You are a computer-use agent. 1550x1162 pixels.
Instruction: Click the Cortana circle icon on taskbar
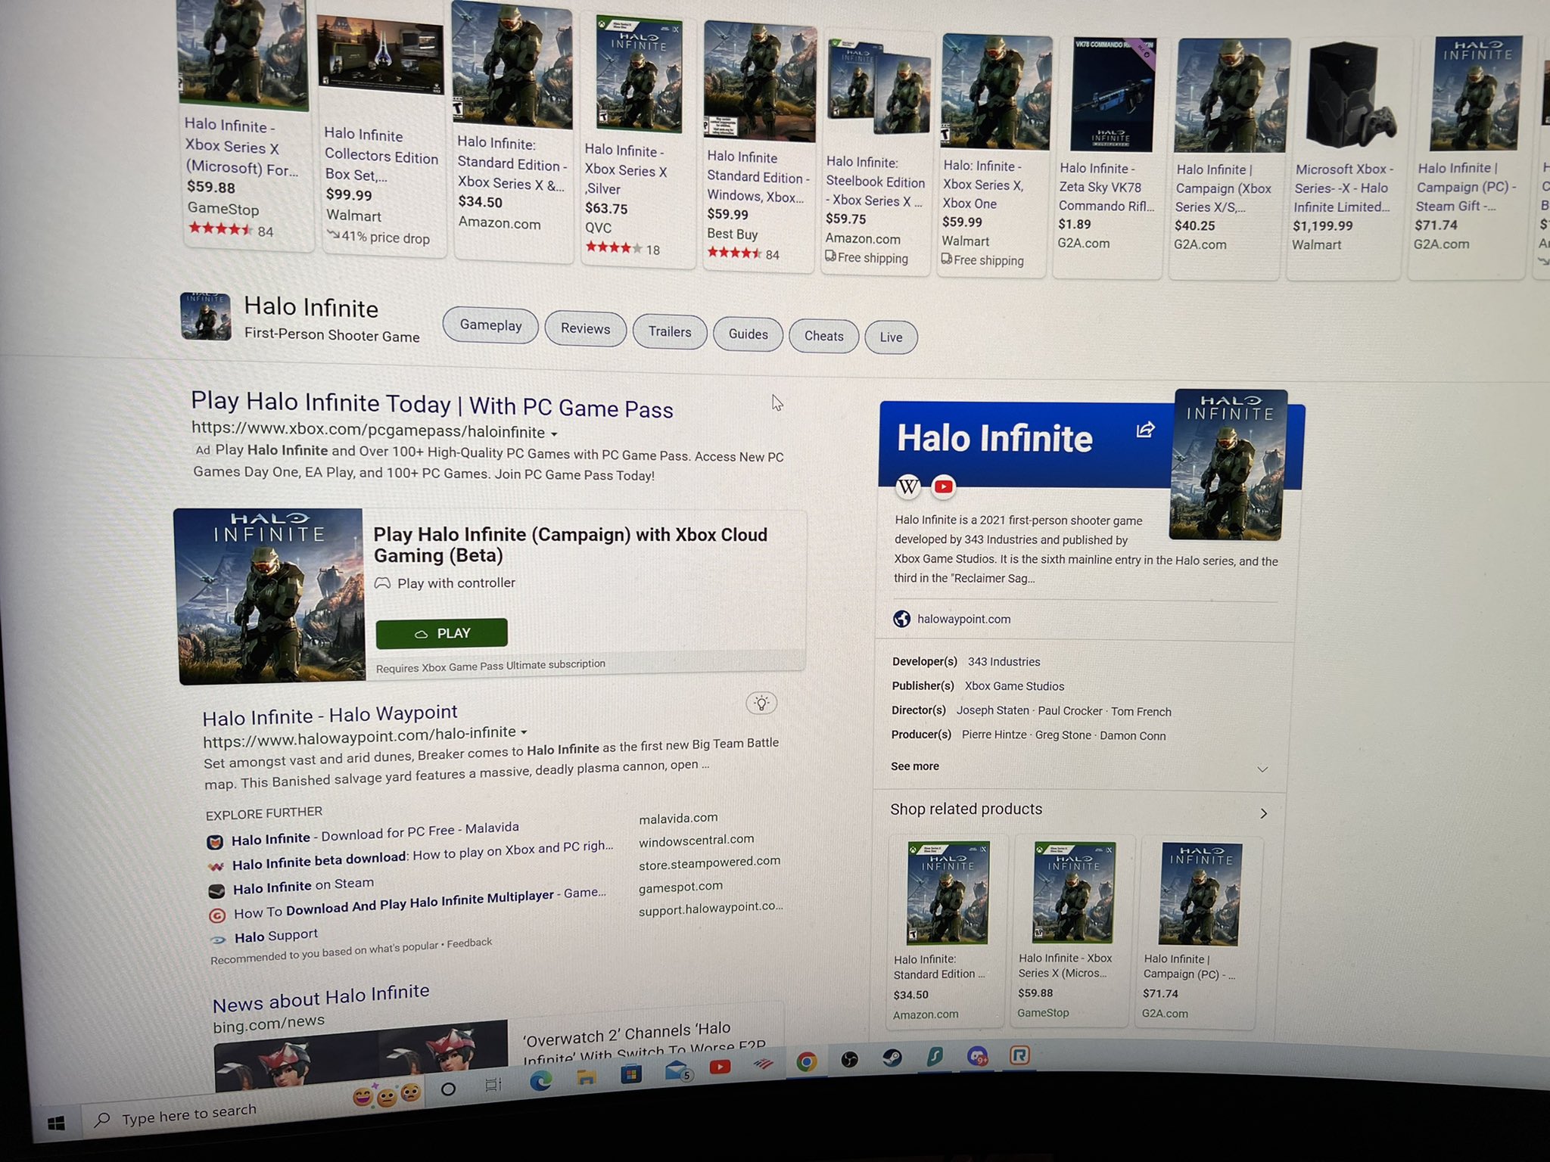[448, 1089]
